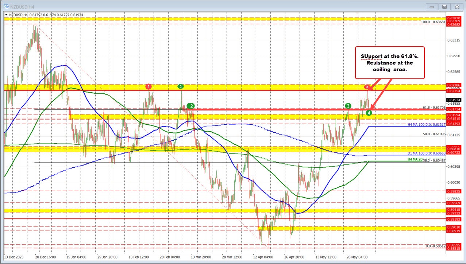The width and height of the screenshot is (466, 264).
Task: Click the current price tag 0.61934
Action: pyautogui.click(x=453, y=99)
